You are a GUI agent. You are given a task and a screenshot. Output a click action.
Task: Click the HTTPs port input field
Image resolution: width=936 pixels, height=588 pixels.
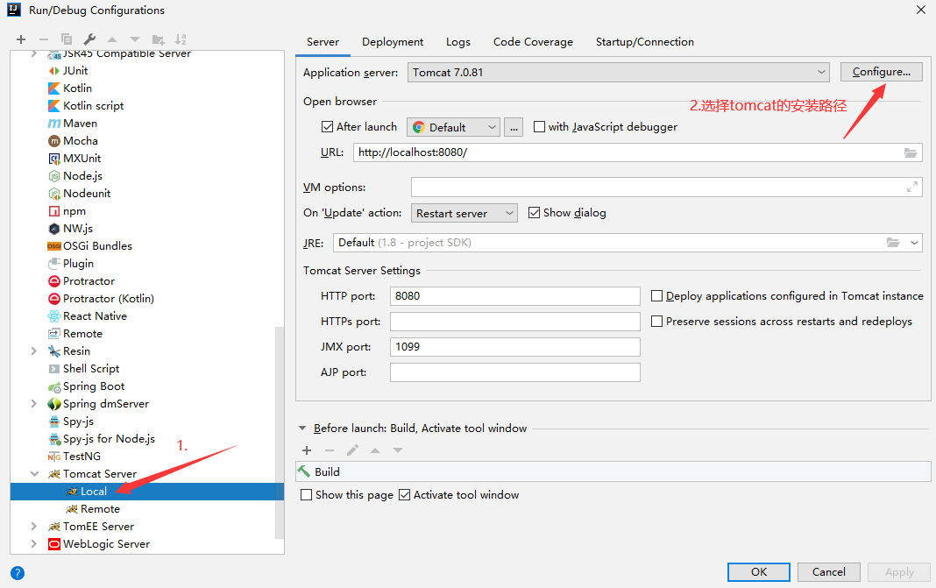[515, 322]
